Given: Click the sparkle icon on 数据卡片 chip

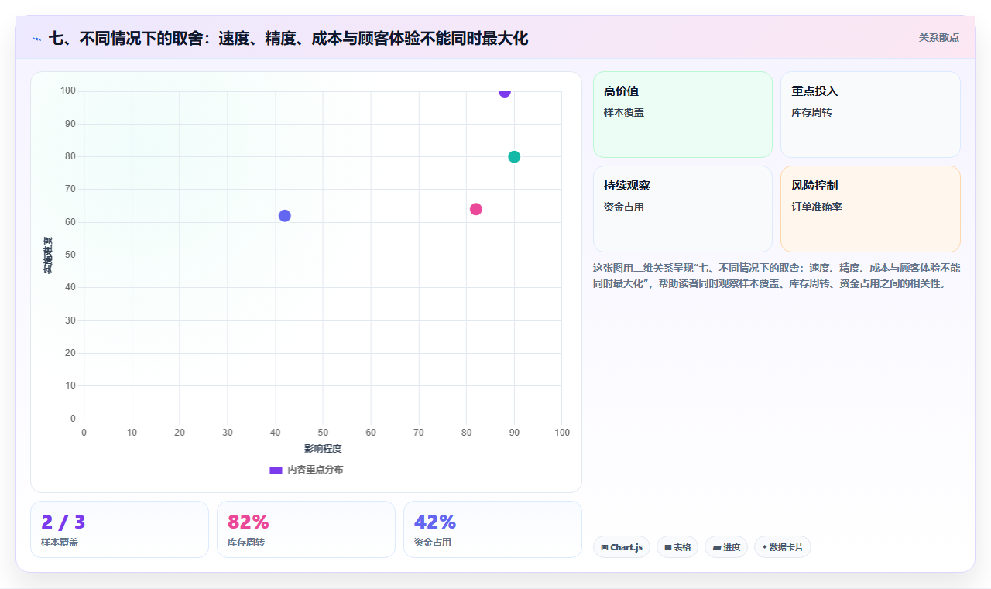Looking at the screenshot, I should (764, 547).
